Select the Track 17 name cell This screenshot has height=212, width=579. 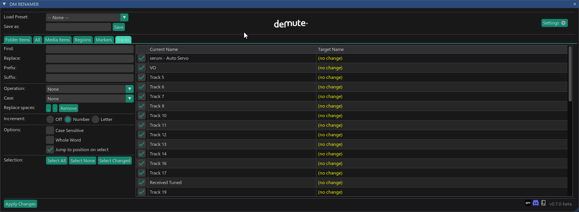[232, 173]
